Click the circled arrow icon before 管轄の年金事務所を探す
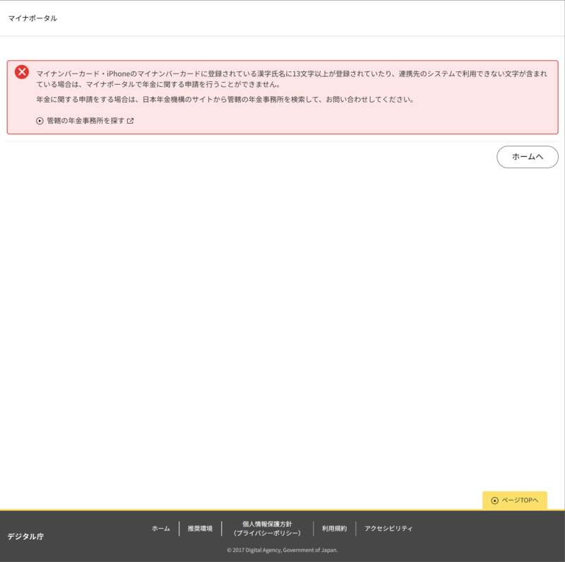This screenshot has width=565, height=562. pos(40,121)
